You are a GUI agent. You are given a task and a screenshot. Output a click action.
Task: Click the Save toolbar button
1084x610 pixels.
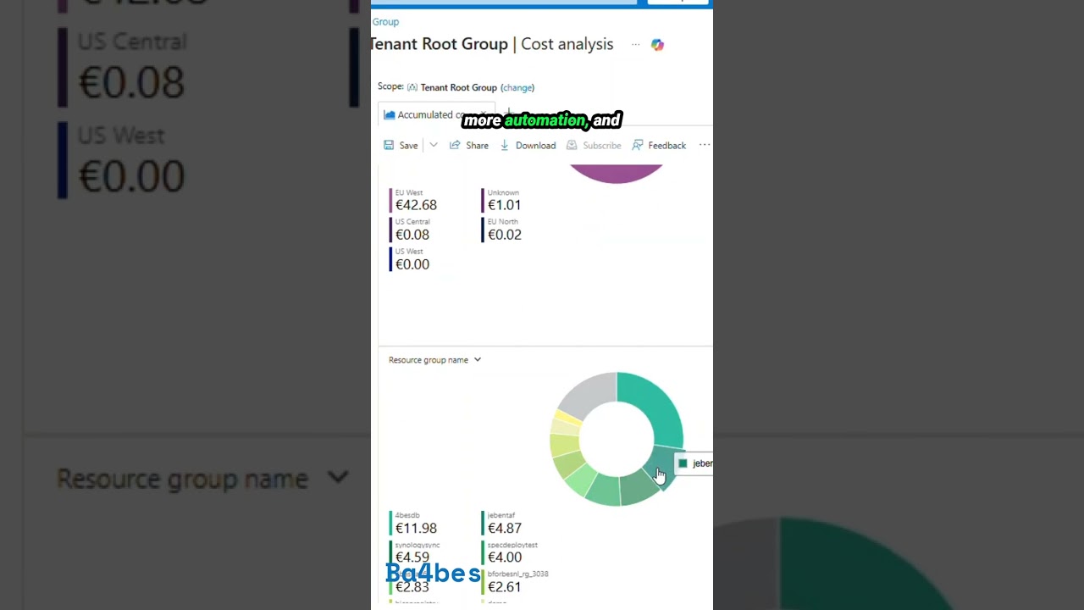pyautogui.click(x=401, y=146)
